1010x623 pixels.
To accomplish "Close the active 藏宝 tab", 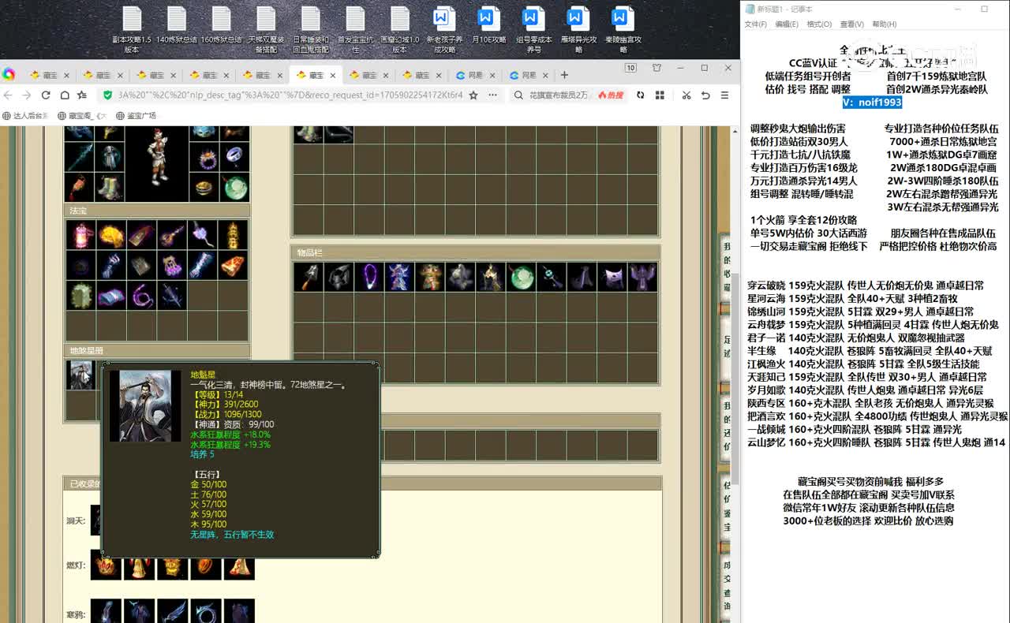I will (x=333, y=76).
